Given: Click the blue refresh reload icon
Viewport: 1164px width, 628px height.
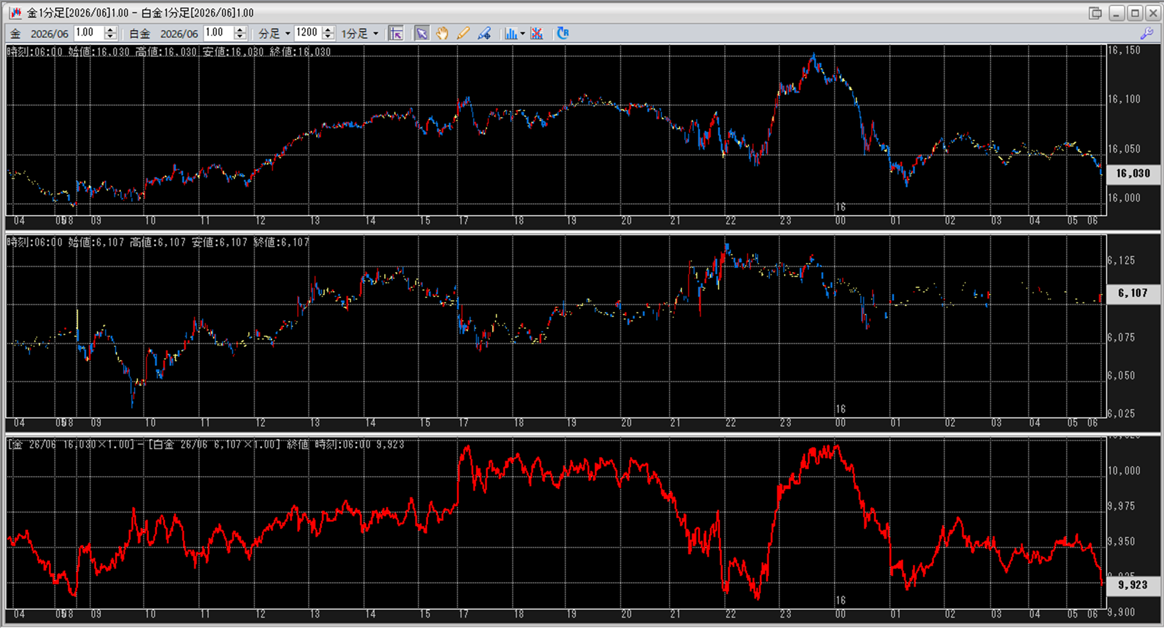Looking at the screenshot, I should 562,34.
